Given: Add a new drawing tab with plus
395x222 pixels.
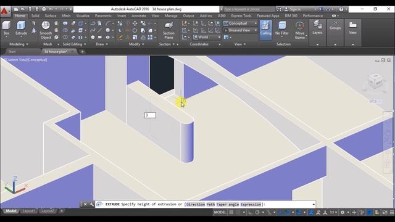Looking at the screenshot, I should point(82,52).
